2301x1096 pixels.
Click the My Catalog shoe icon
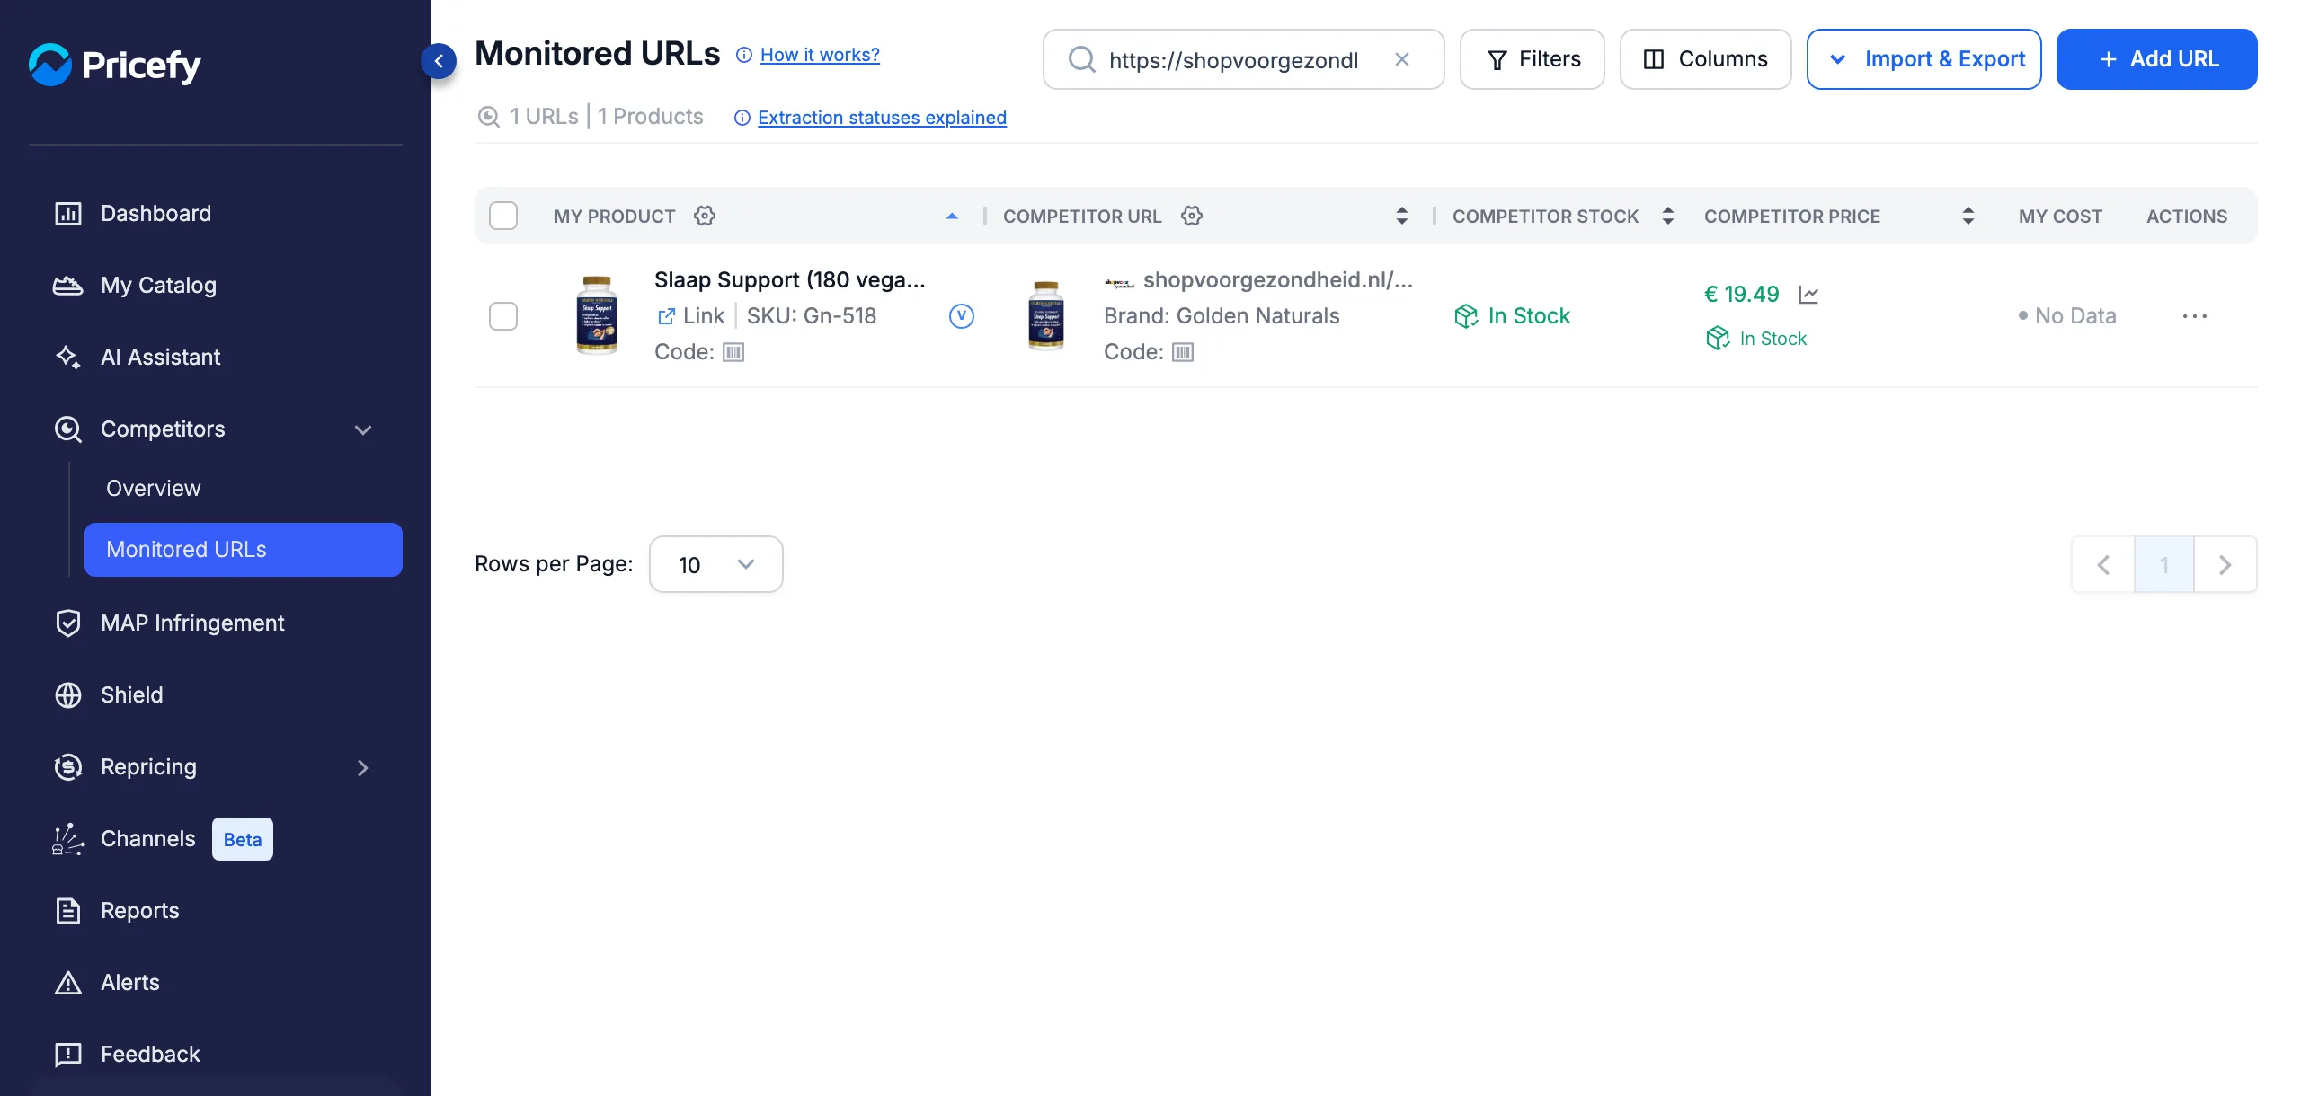coord(68,286)
